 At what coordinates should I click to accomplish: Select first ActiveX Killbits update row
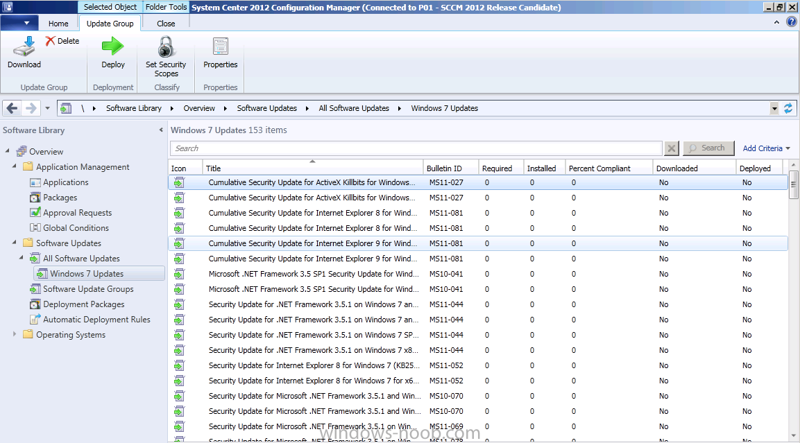[x=478, y=182]
